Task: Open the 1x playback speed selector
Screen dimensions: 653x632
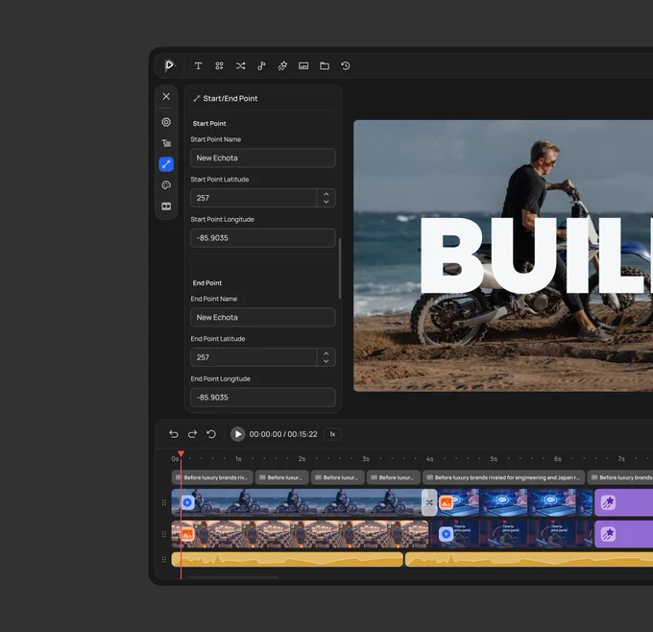Action: [x=332, y=434]
